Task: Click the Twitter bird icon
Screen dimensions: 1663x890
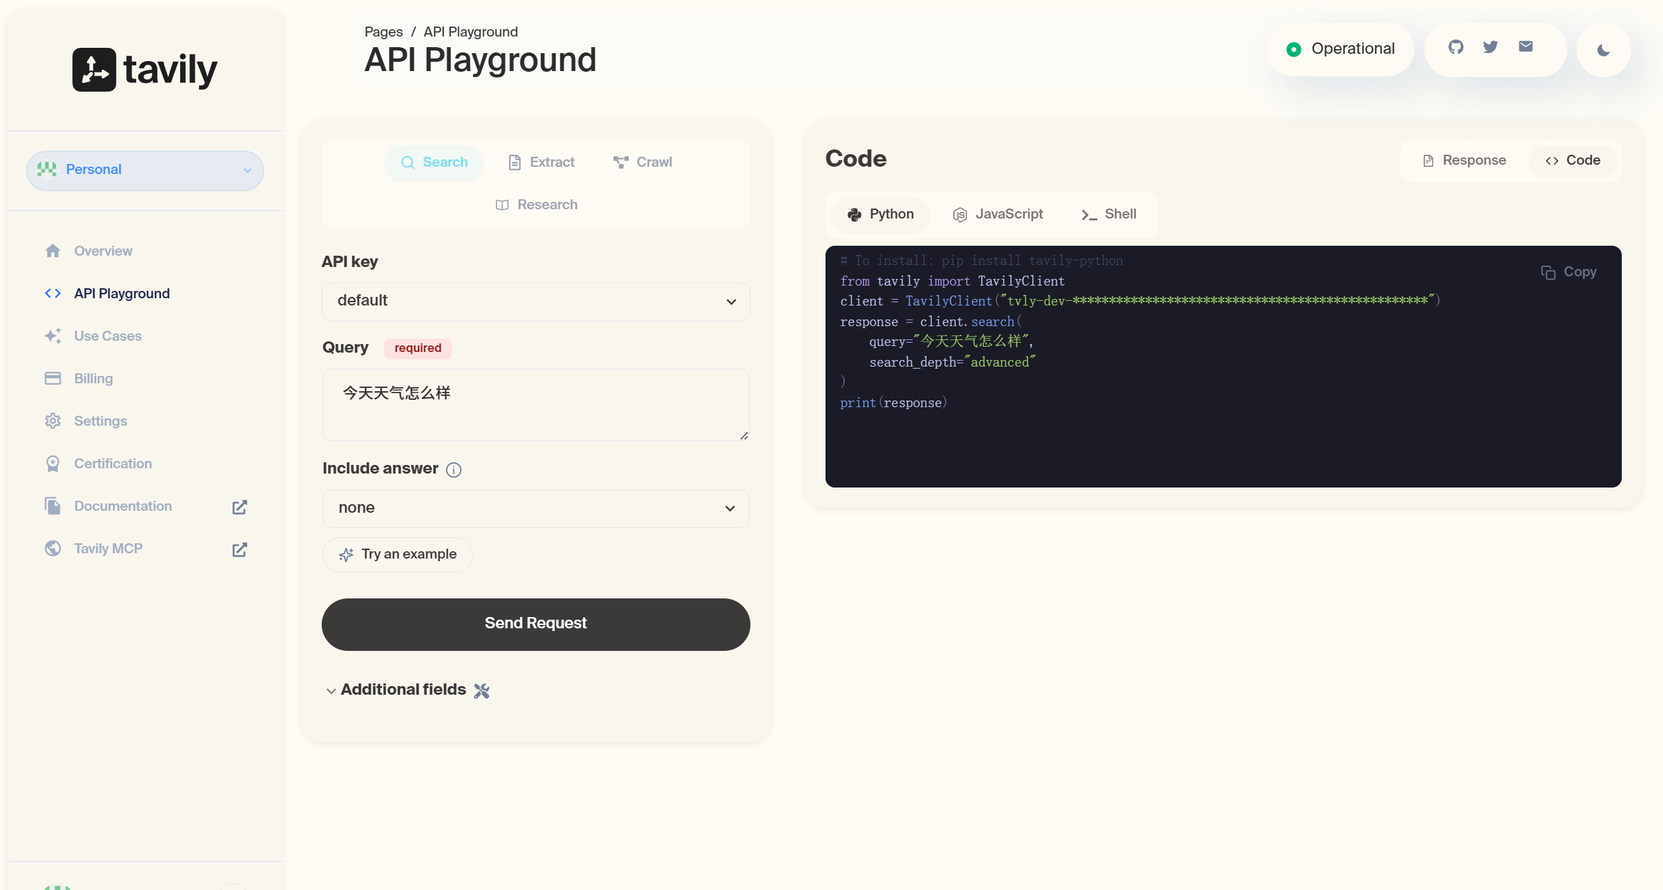Action: pos(1490,47)
